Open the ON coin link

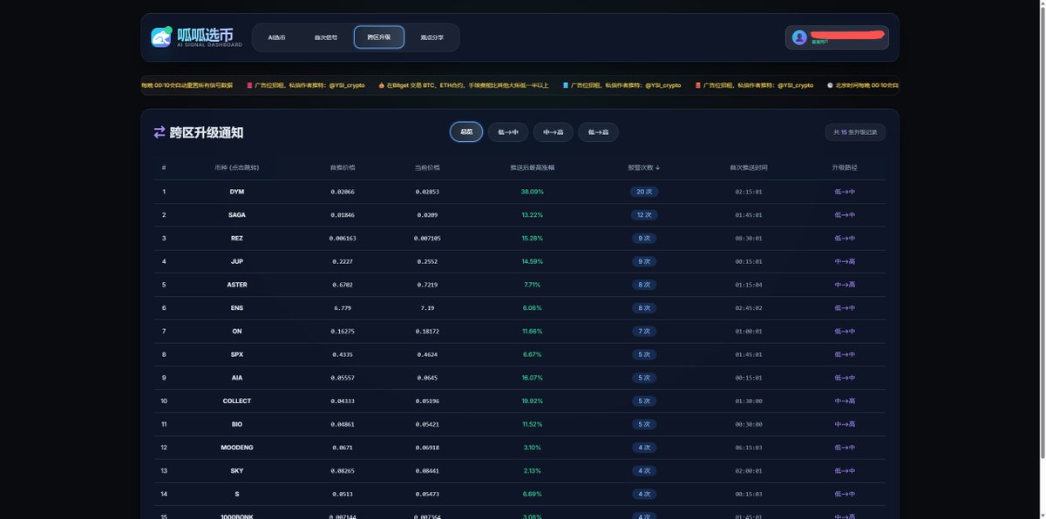[237, 331]
